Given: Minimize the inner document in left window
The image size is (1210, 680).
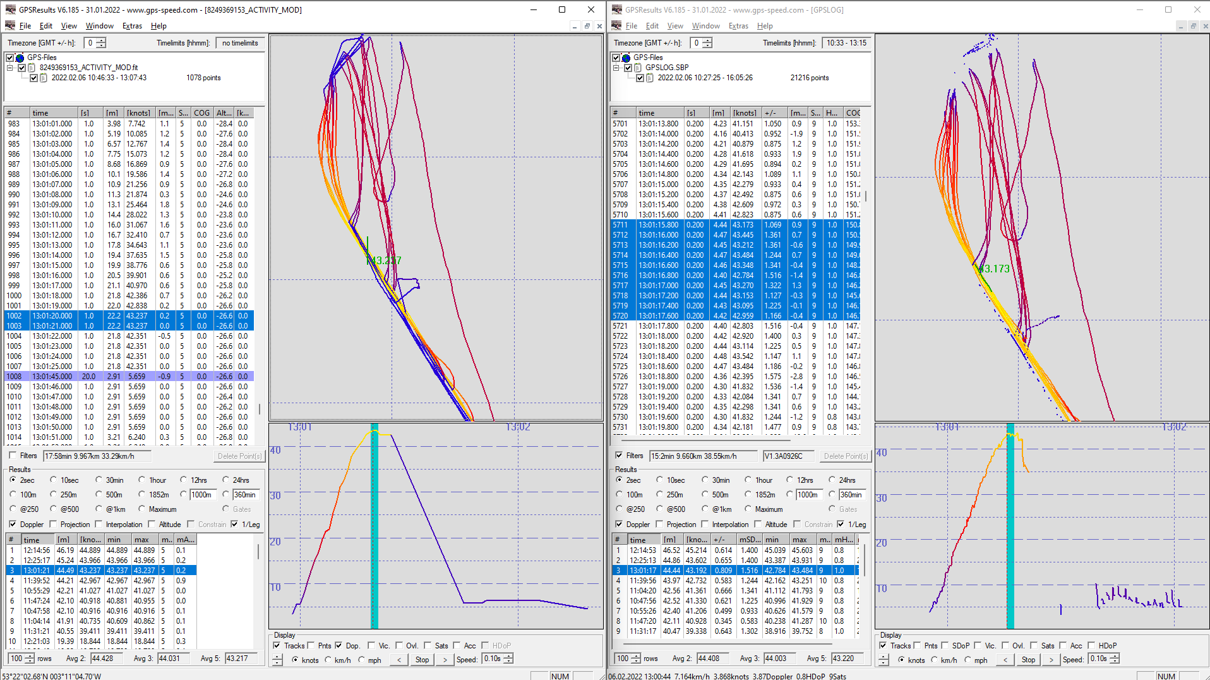Looking at the screenshot, I should pyautogui.click(x=574, y=26).
